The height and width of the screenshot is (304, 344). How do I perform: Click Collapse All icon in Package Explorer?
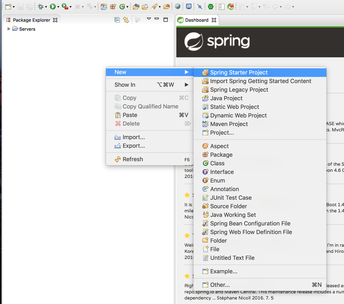coord(117,20)
